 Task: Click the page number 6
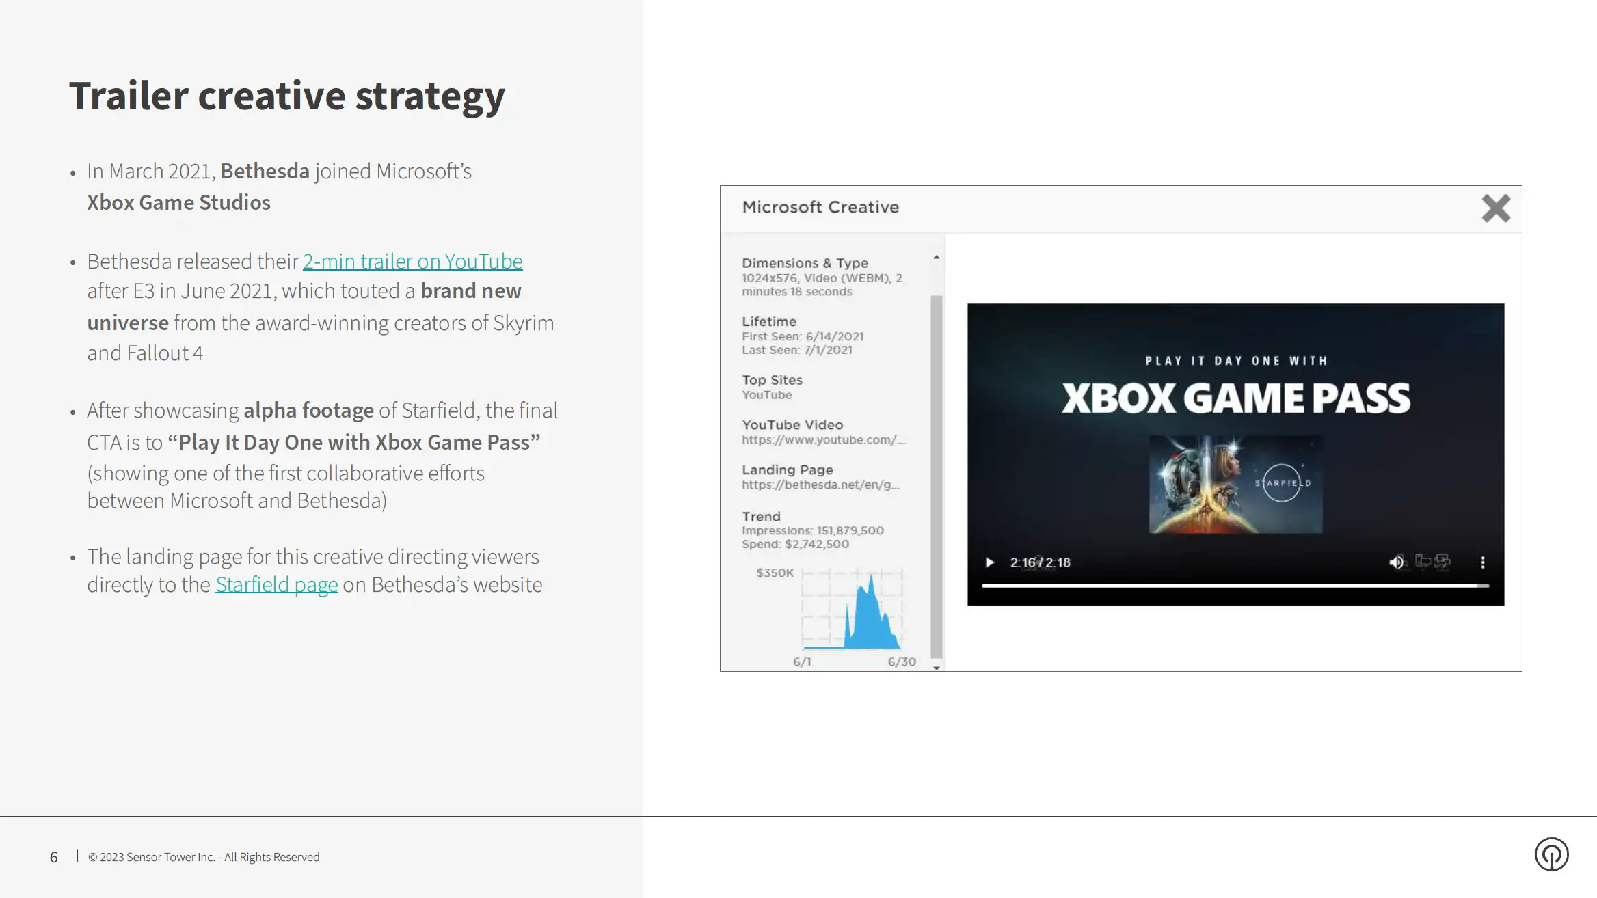(54, 857)
